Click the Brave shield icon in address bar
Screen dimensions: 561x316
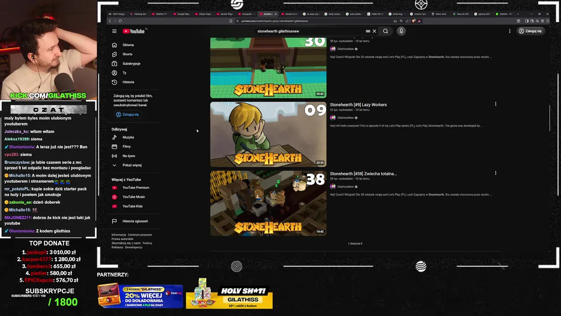(414, 21)
